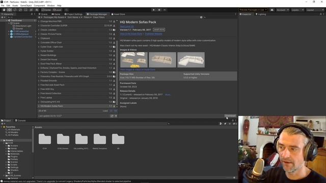Expand Flooded Grounds package row arrow

[x=39, y=81]
